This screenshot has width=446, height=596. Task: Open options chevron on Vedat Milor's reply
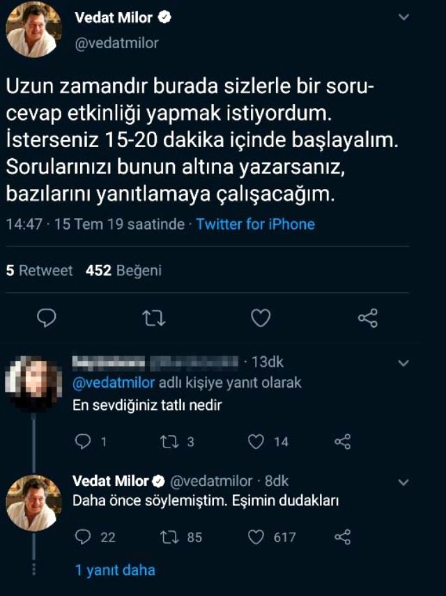tap(403, 482)
